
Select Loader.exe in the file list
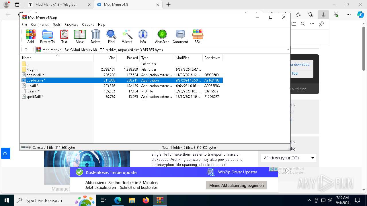coord(121,80)
